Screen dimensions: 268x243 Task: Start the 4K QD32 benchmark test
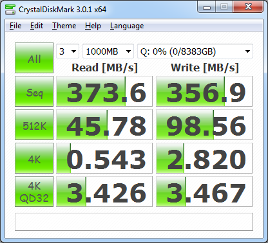click(34, 192)
